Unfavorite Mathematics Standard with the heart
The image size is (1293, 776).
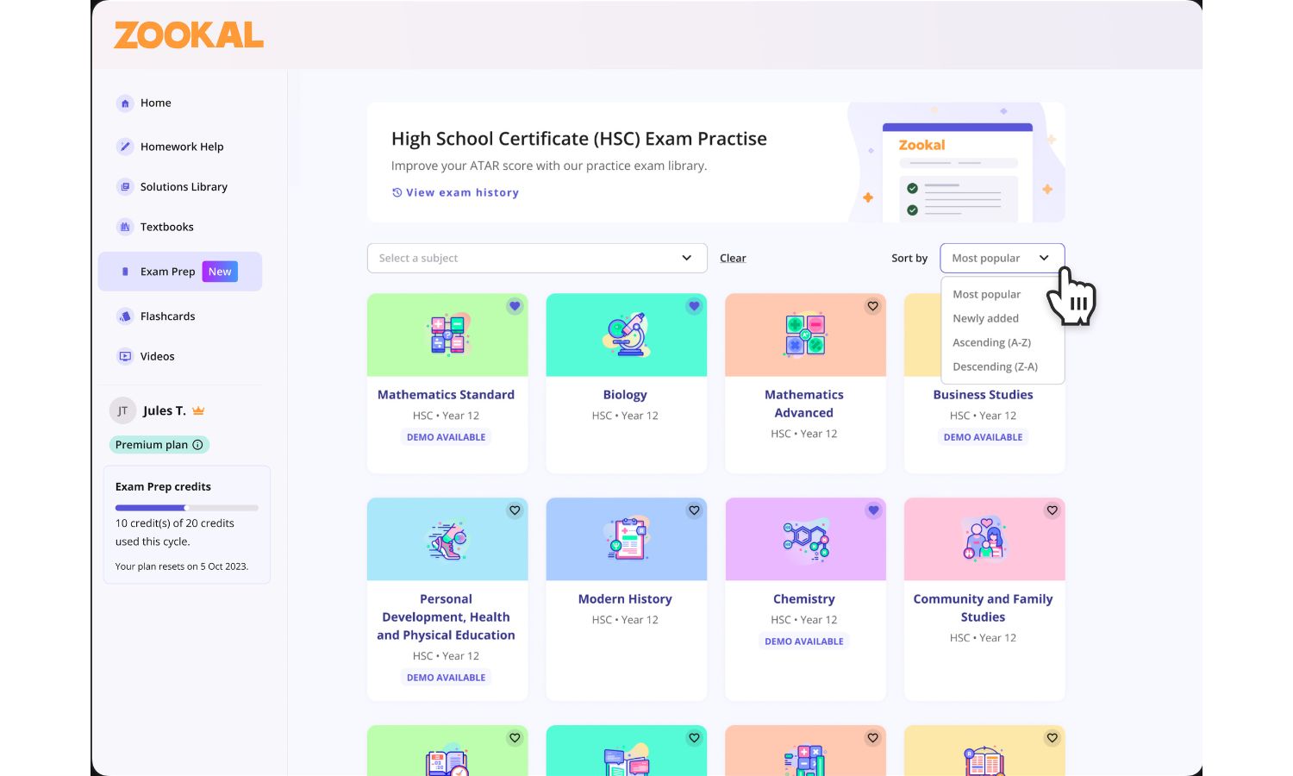(x=515, y=306)
